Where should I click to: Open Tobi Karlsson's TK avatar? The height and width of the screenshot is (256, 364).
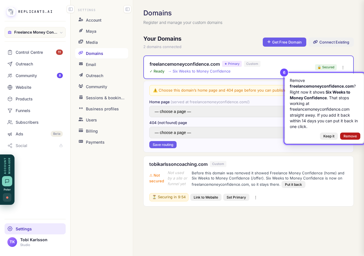pyautogui.click(x=12, y=242)
